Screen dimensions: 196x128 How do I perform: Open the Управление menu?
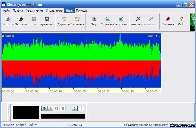point(54,11)
